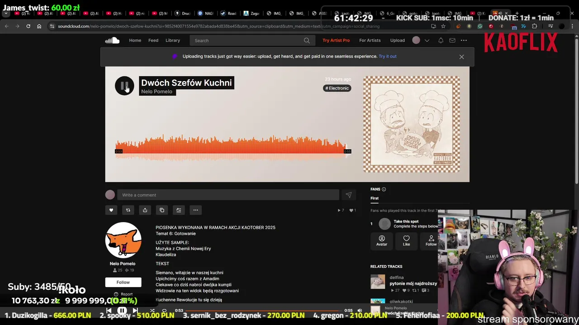Image resolution: width=579 pixels, height=325 pixels.
Task: Click the Like step button
Action: [406, 241]
